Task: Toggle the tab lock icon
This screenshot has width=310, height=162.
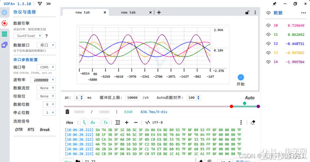Action: [247, 12]
